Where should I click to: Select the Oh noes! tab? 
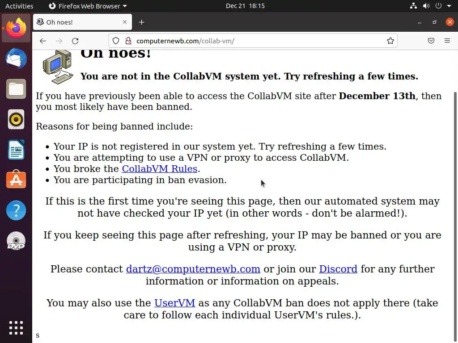tap(82, 22)
